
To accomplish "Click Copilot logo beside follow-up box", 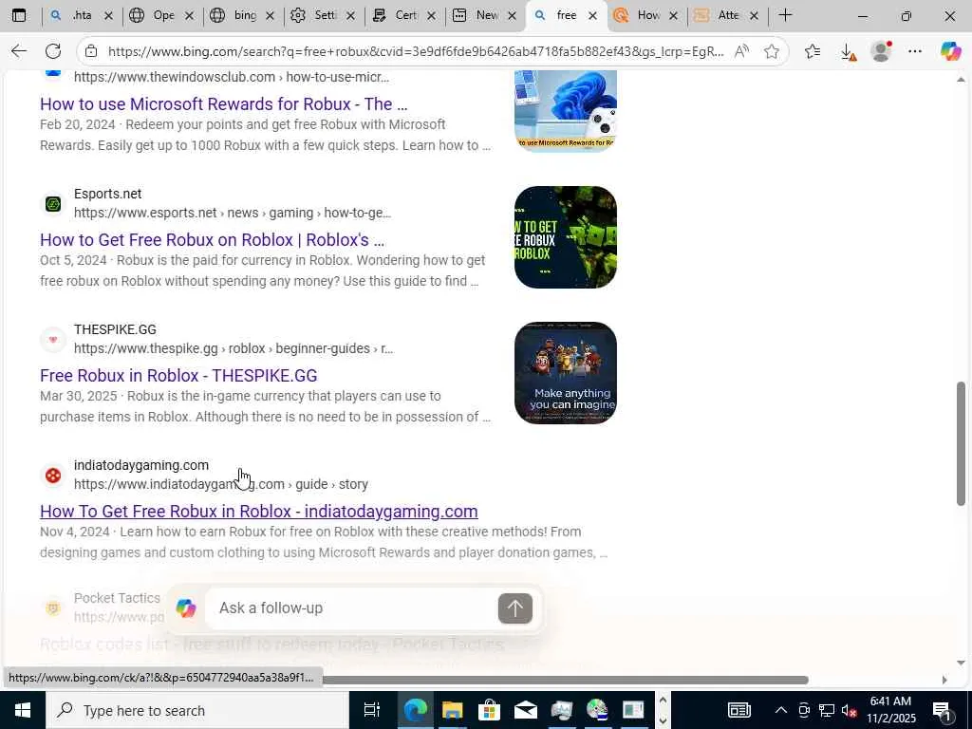I will [x=185, y=608].
